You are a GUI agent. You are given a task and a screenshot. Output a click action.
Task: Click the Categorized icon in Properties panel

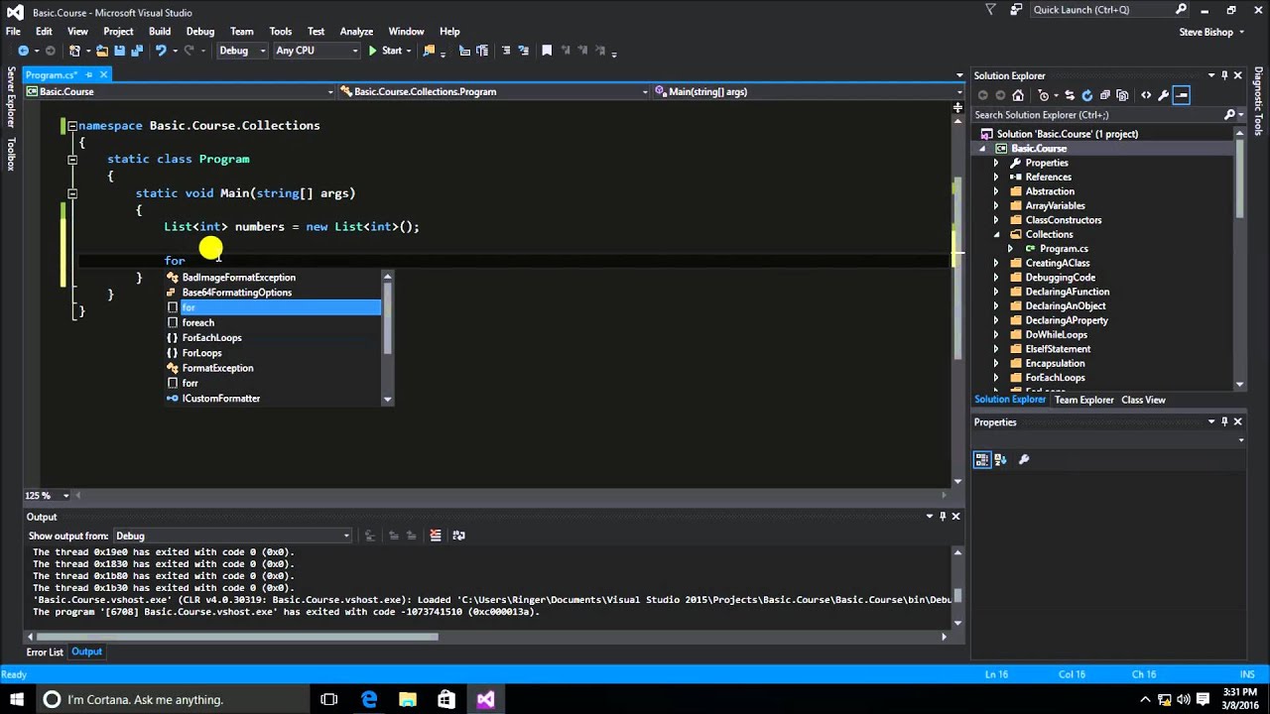(982, 459)
